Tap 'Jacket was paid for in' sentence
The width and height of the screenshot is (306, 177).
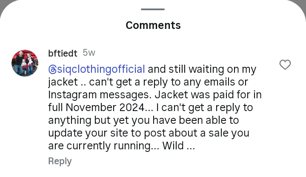click(208, 95)
